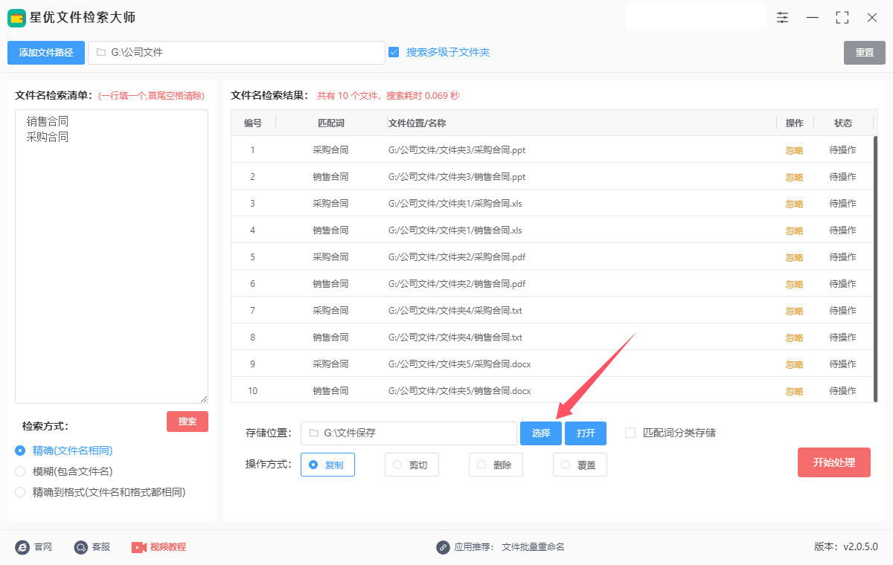
Task: Click the 开始处理 button
Action: click(834, 462)
